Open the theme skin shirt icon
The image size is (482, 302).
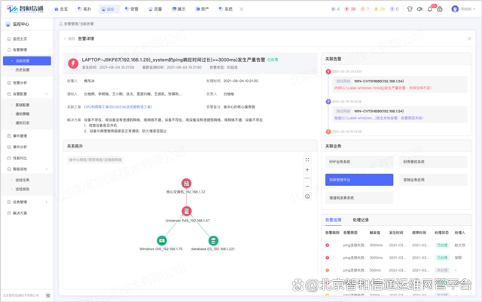410,9
